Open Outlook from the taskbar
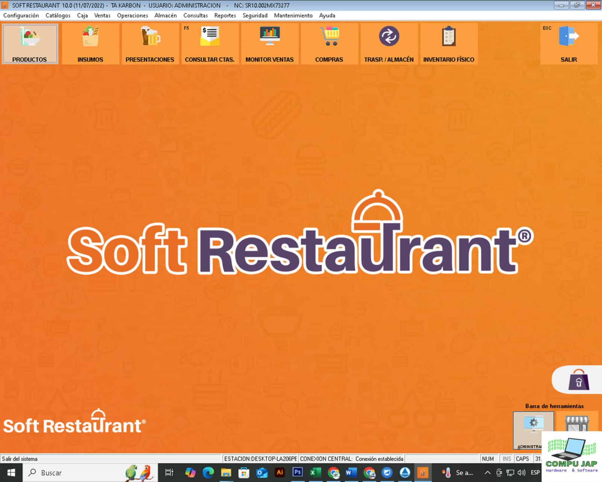The height and width of the screenshot is (482, 602). [x=262, y=473]
